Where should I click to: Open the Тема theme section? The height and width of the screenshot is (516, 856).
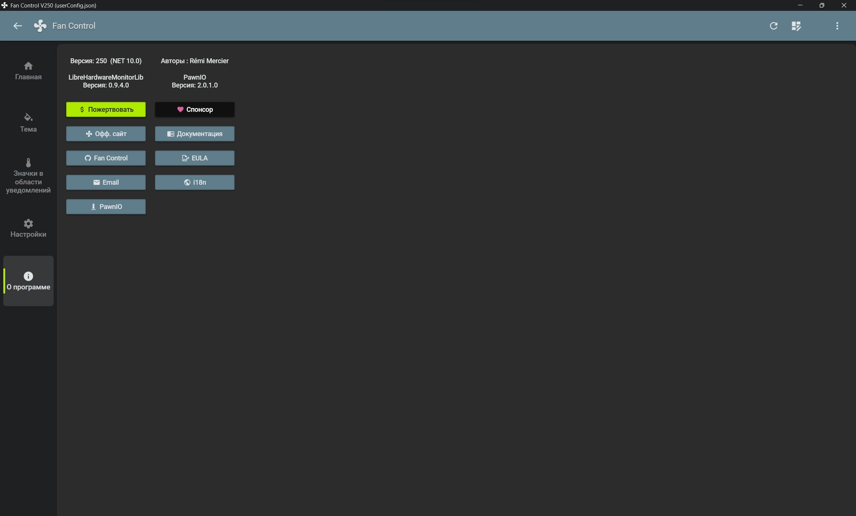coord(28,123)
